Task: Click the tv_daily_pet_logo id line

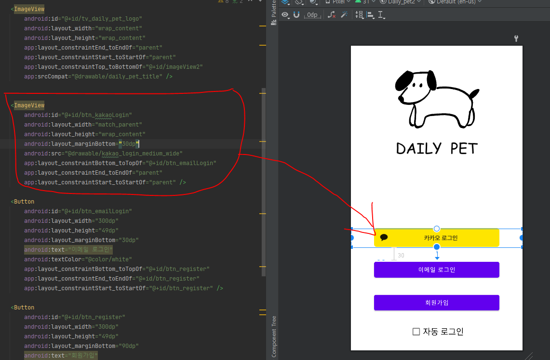Action: tap(83, 19)
